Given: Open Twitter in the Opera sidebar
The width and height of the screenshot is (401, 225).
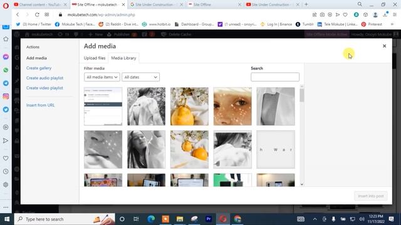Looking at the screenshot, I should 6,109.
